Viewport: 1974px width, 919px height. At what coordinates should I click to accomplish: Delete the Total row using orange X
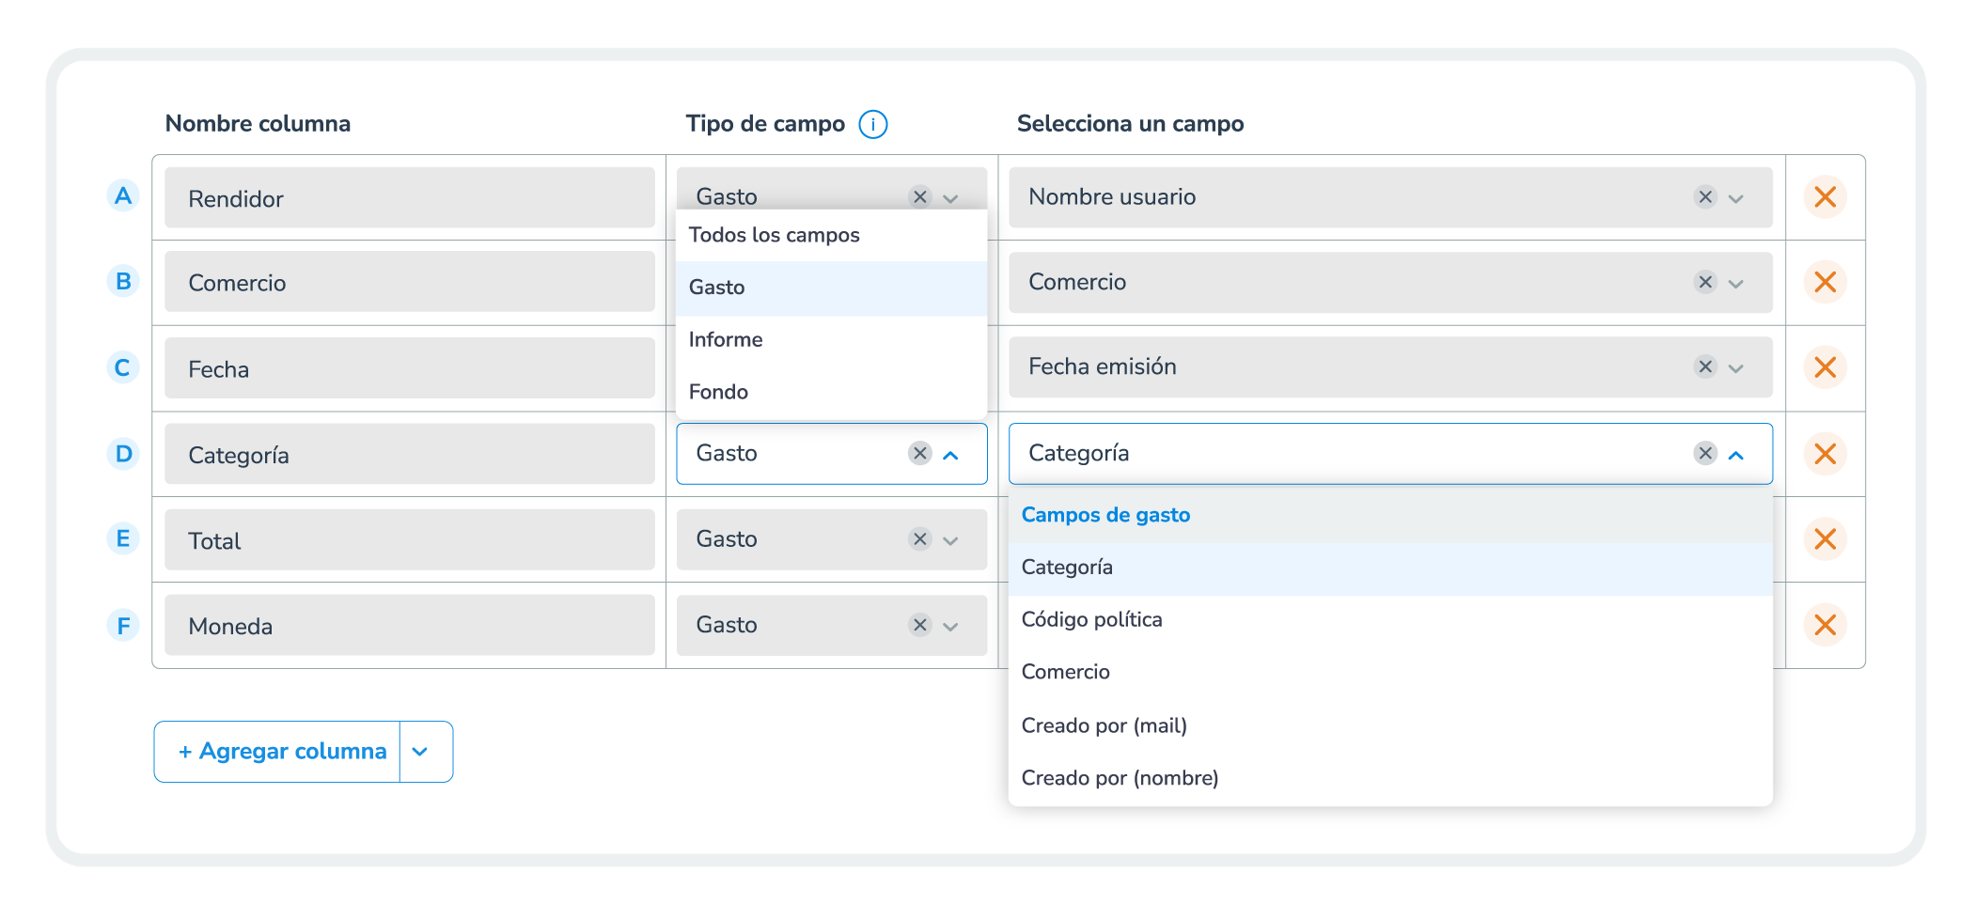point(1825,539)
